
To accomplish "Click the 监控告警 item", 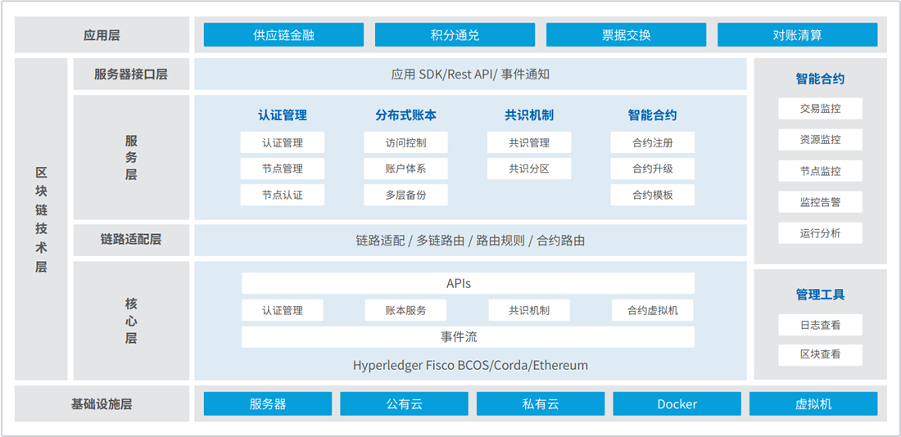I will (820, 201).
